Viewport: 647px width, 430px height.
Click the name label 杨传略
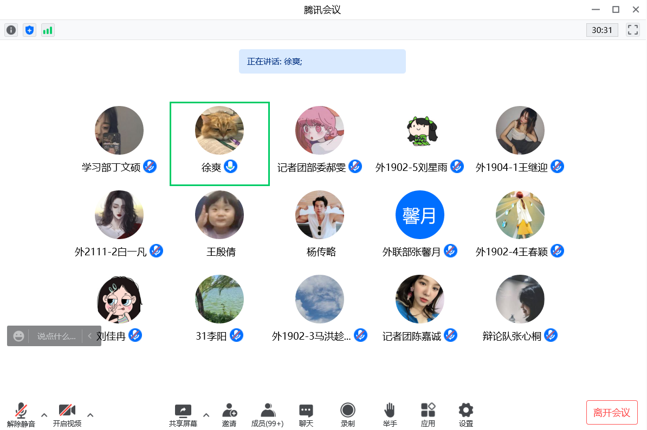(321, 252)
